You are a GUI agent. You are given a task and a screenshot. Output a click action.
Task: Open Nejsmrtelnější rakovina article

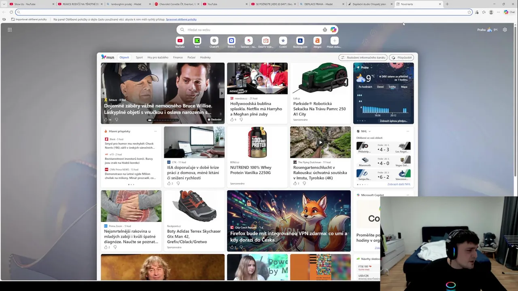131,221
